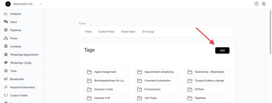Viewport: 272px width, 103px height.
Task: Open Analytics chart icon in sidebar
Action: [6, 14]
